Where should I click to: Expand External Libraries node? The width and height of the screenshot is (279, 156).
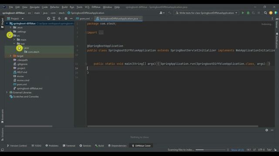point(7,92)
